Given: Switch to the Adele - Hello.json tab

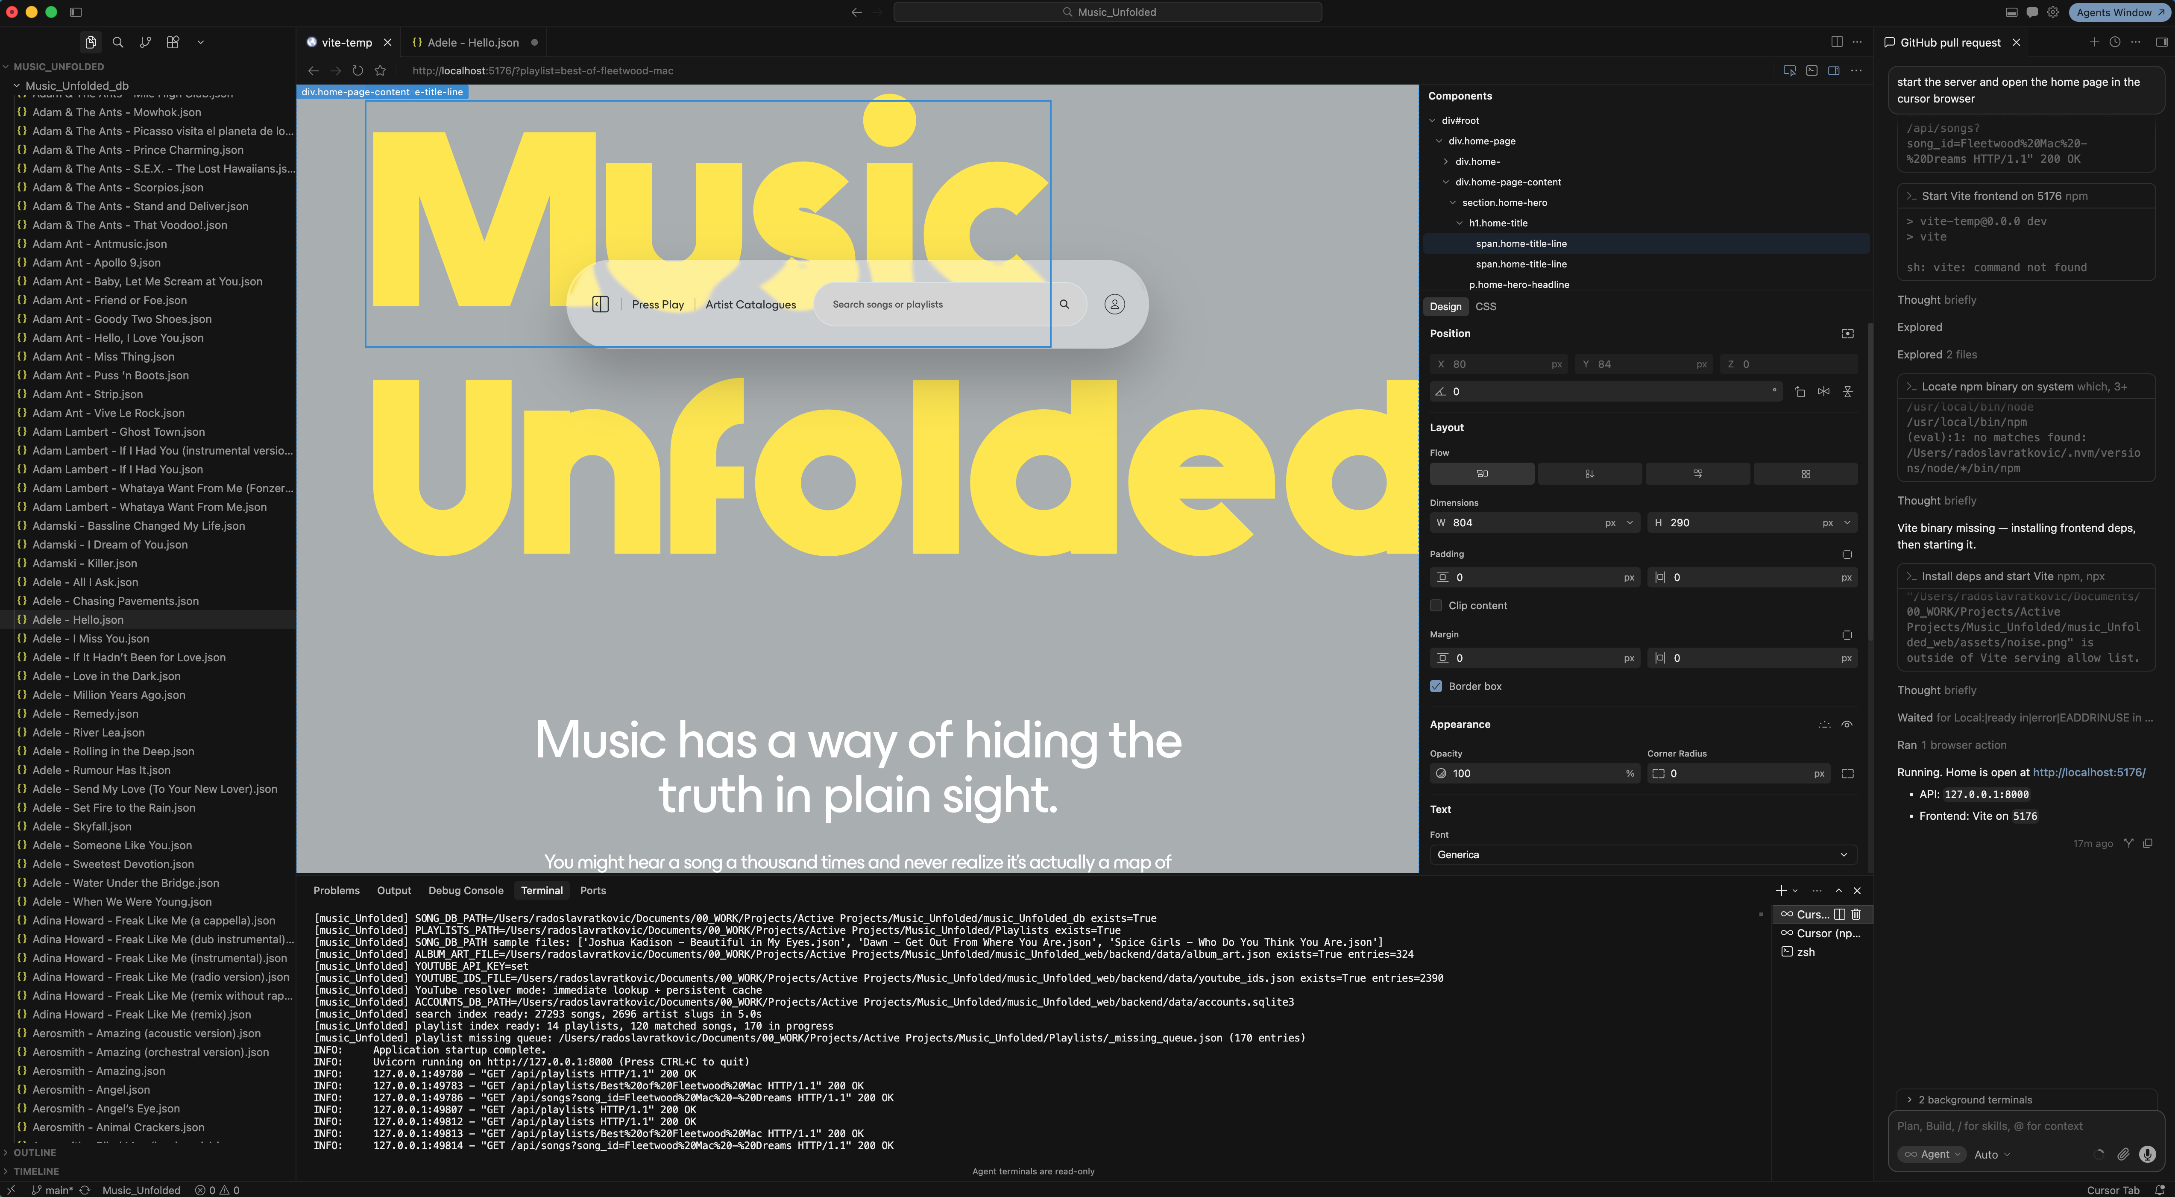Looking at the screenshot, I should tap(473, 43).
